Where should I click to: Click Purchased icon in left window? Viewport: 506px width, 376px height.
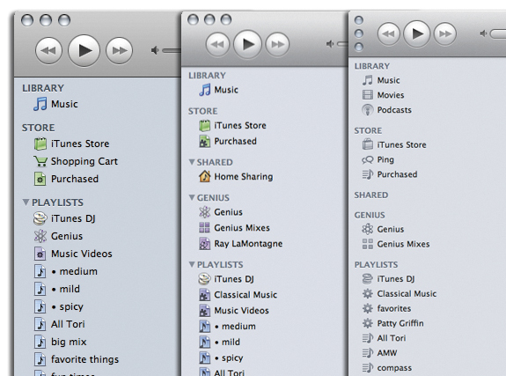40,179
